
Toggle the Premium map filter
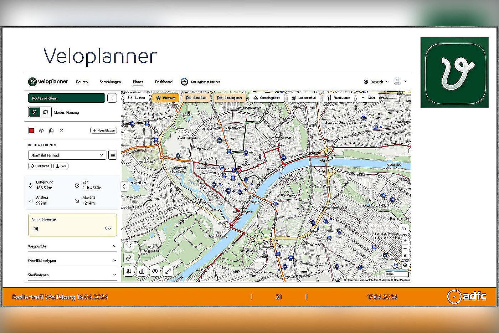166,98
